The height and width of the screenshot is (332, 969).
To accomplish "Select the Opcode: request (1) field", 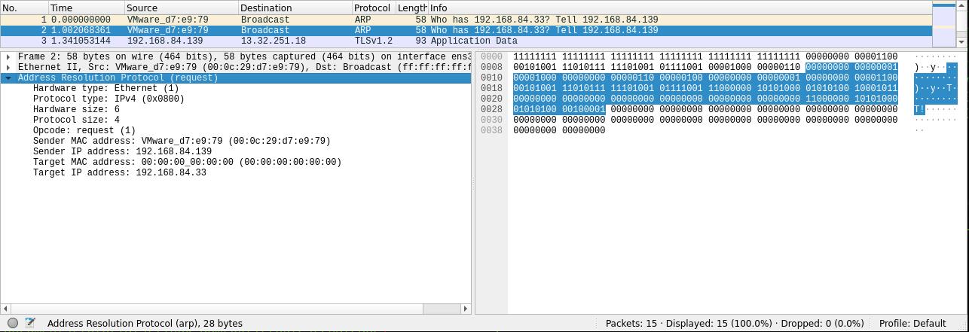I will [x=84, y=130].
